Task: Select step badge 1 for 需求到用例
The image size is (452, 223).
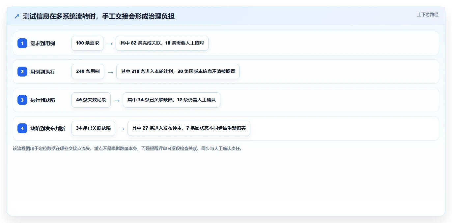Action: (x=22, y=43)
